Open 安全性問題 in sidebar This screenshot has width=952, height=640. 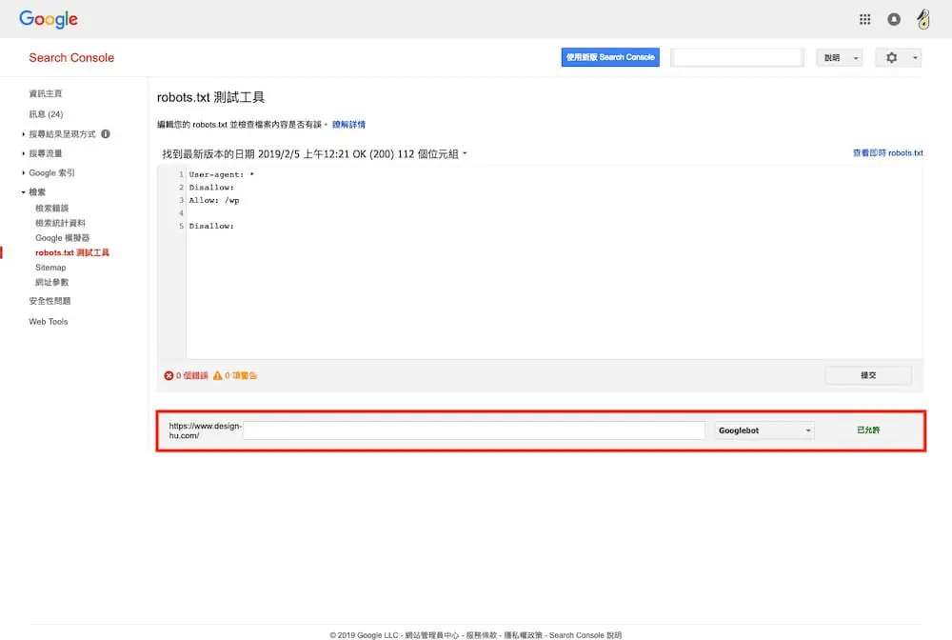coord(50,301)
